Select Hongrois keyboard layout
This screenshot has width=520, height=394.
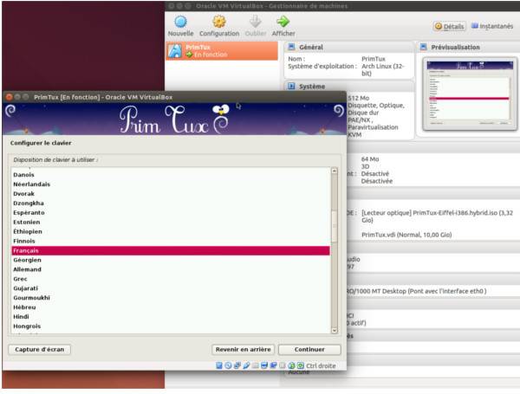(x=171, y=326)
